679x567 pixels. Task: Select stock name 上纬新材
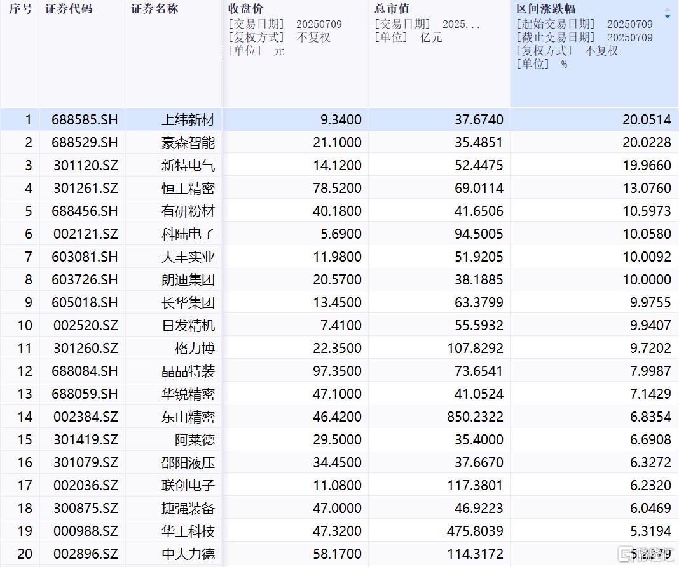tap(188, 119)
